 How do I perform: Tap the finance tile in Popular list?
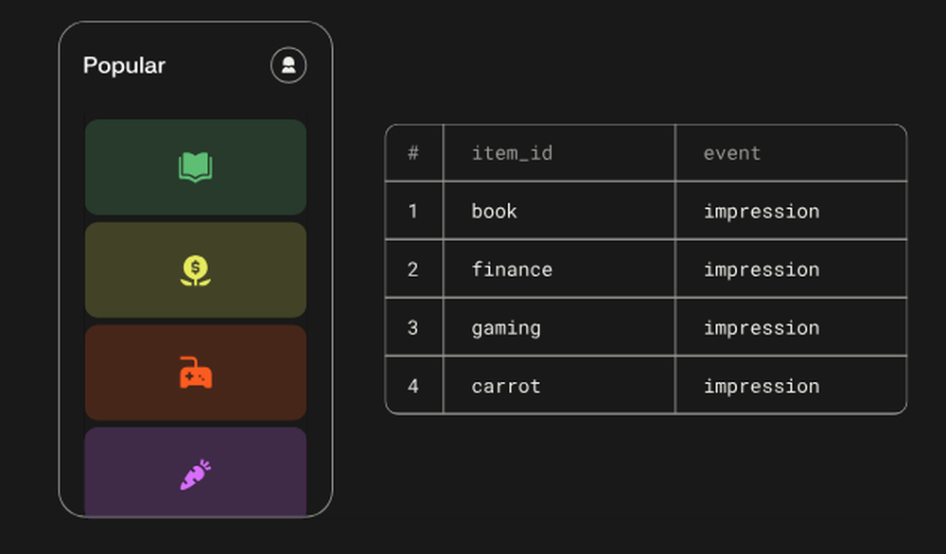tap(195, 269)
